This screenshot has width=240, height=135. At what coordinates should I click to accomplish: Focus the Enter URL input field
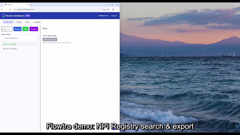[7, 29]
